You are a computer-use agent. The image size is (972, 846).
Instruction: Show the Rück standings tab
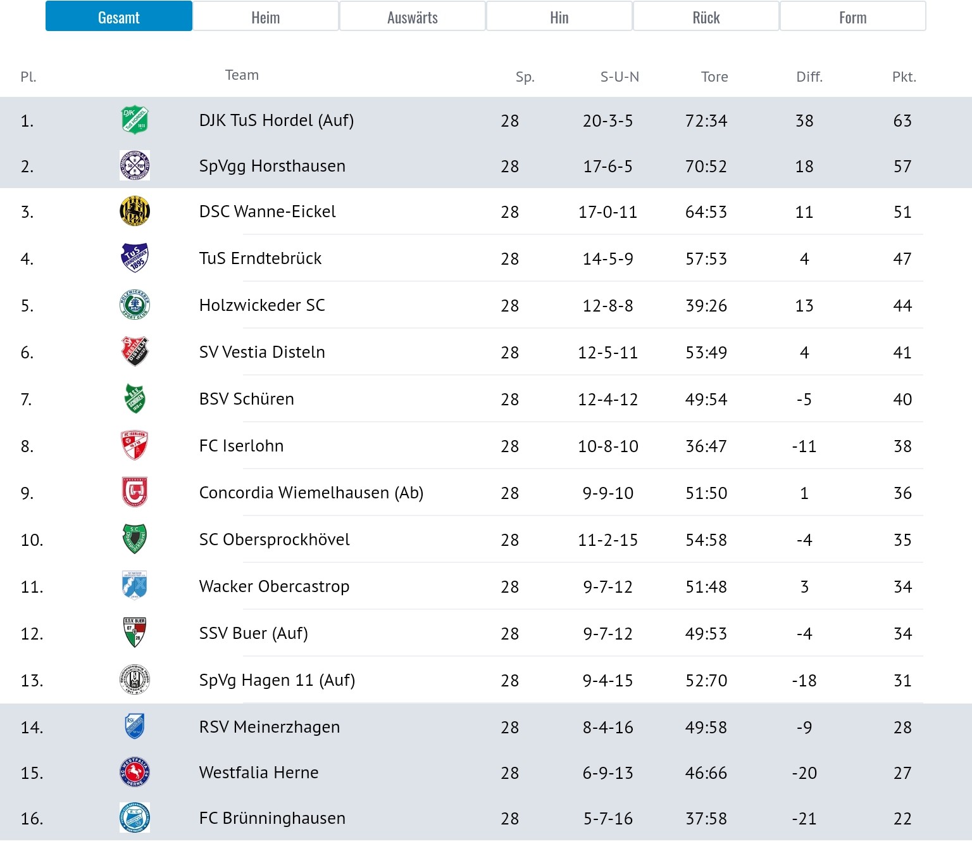click(706, 16)
